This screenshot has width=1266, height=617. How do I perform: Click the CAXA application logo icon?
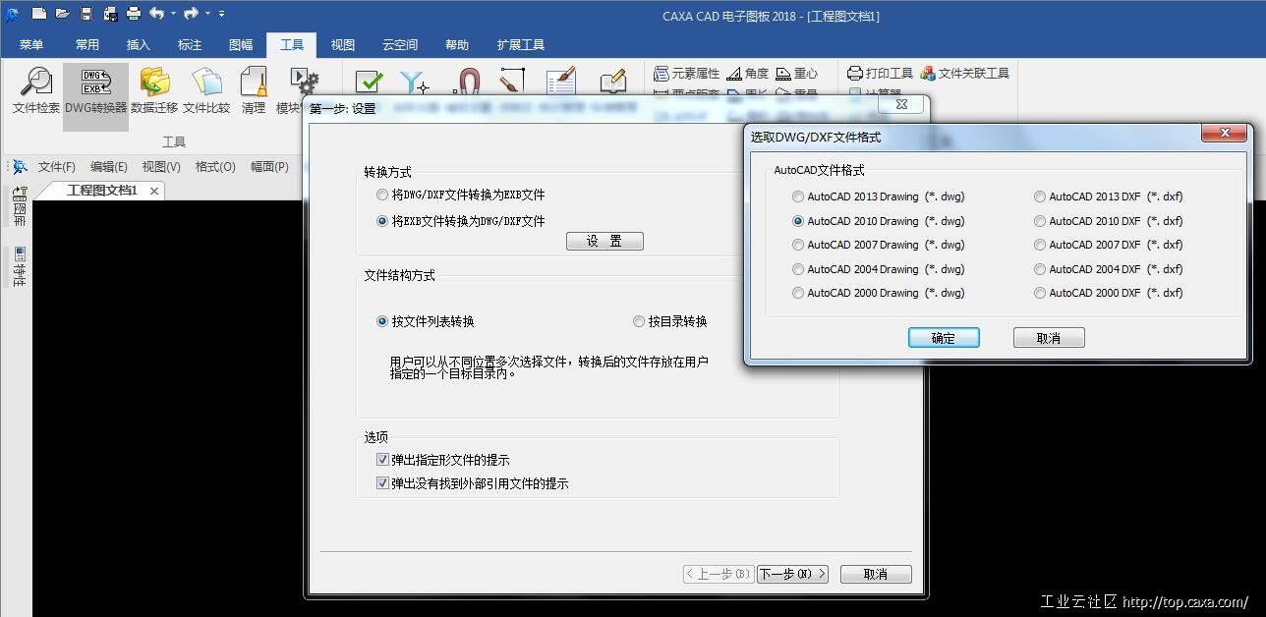12,14
